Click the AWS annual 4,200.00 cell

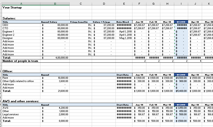pyautogui.click(x=55, y=108)
